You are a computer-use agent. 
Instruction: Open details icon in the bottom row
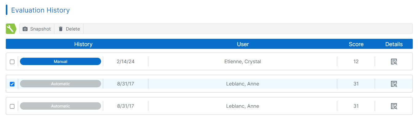click(394, 106)
